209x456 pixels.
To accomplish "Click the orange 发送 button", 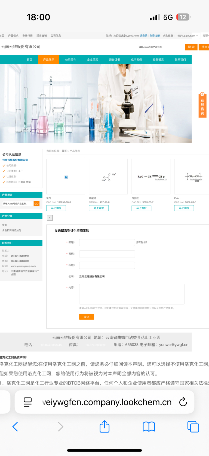I will point(87,317).
